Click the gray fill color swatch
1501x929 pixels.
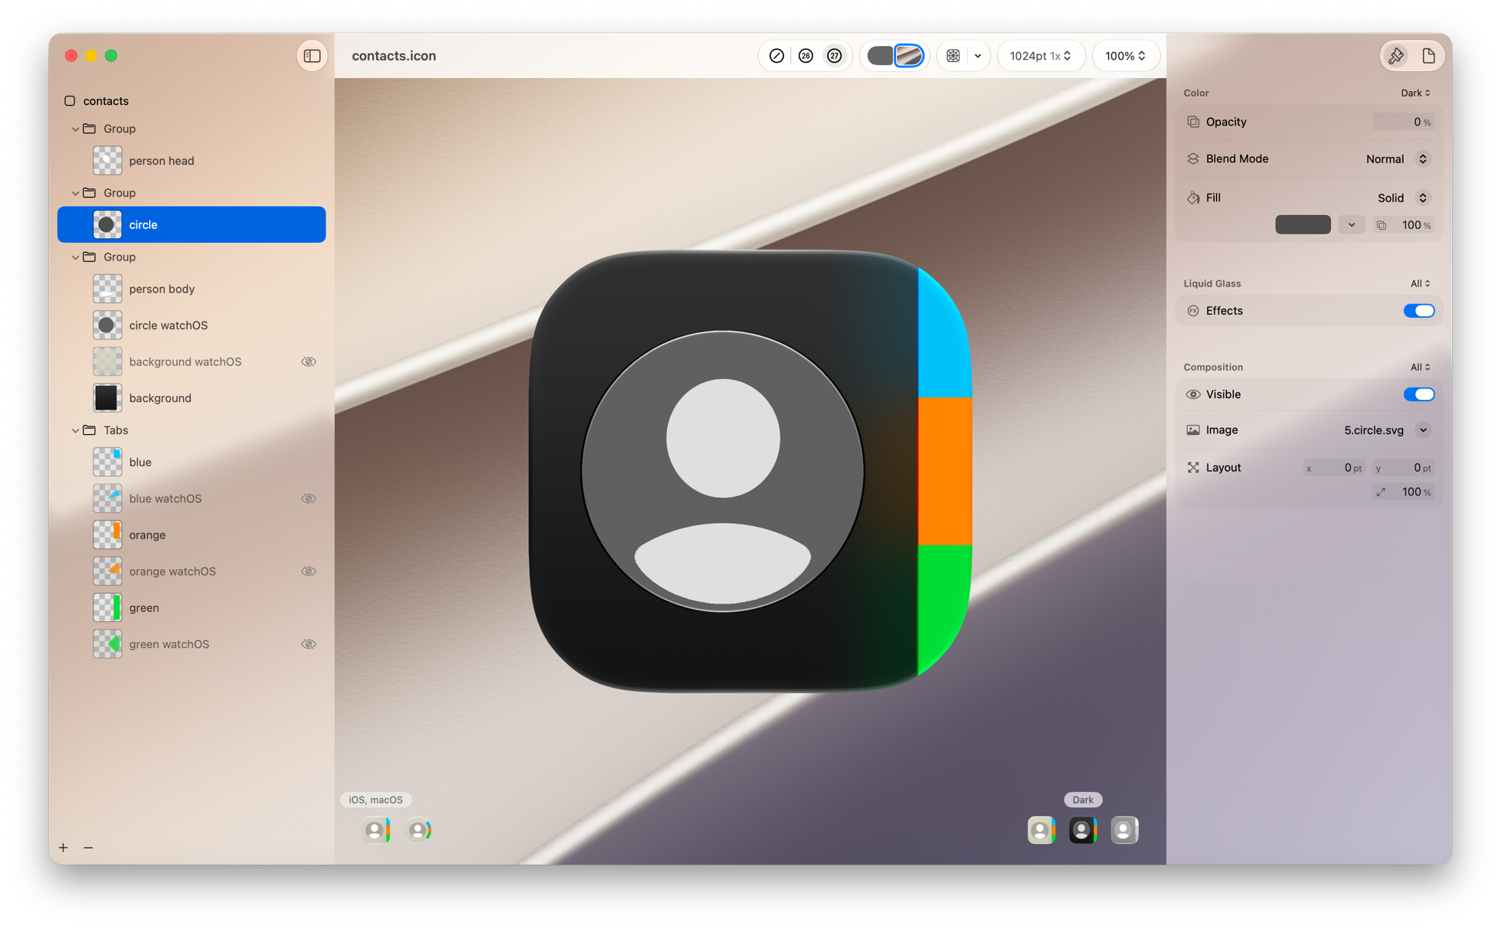tap(1303, 225)
